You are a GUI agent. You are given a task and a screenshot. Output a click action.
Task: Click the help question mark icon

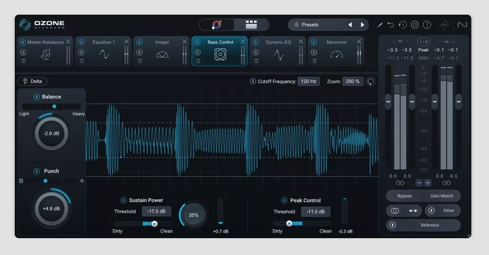[427, 25]
